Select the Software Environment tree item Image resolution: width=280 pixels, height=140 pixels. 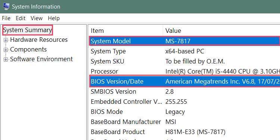pos(41,59)
